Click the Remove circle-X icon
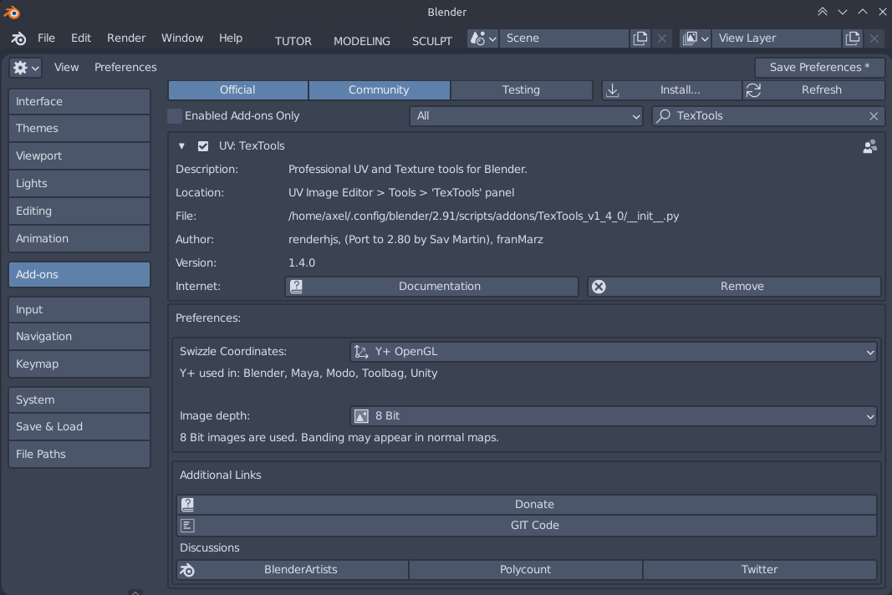This screenshot has height=595, width=892. 599,286
